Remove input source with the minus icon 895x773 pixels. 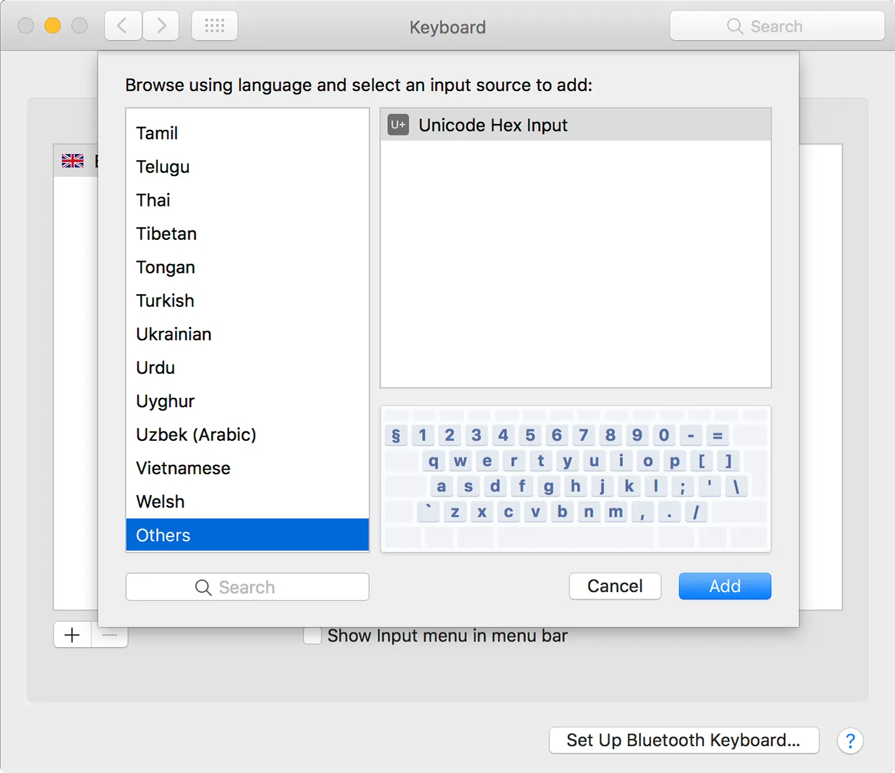pyautogui.click(x=110, y=634)
